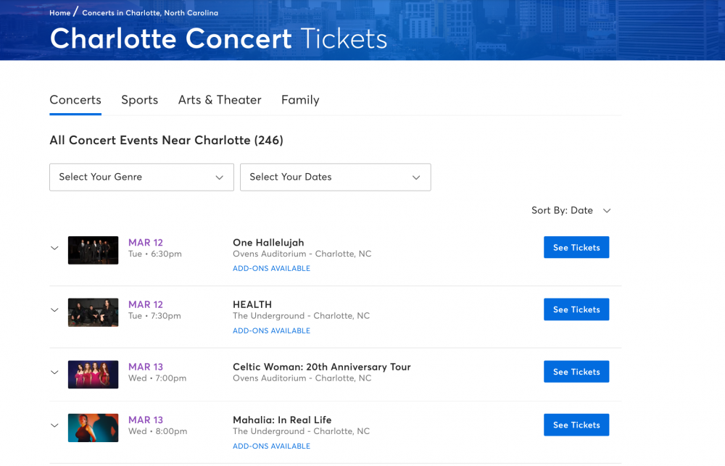Click the One Hallelujah event thumbnail
Viewport: 725px width, 466px height.
[93, 250]
